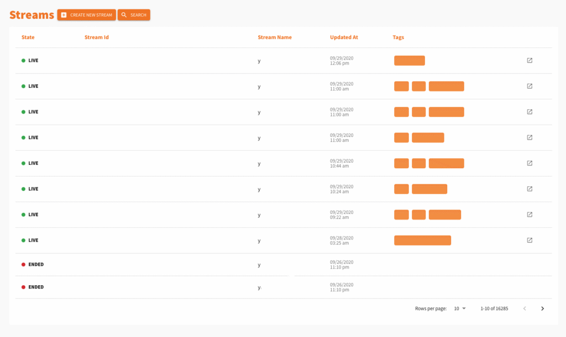The image size is (566, 337).
Task: Go to next page of streams
Action: [542, 309]
